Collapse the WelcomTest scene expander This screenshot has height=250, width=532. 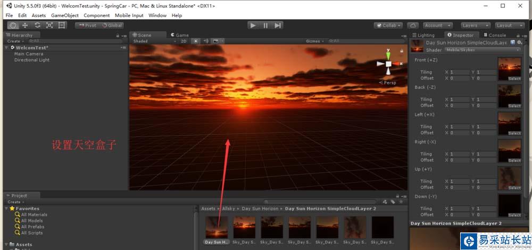pyautogui.click(x=7, y=48)
